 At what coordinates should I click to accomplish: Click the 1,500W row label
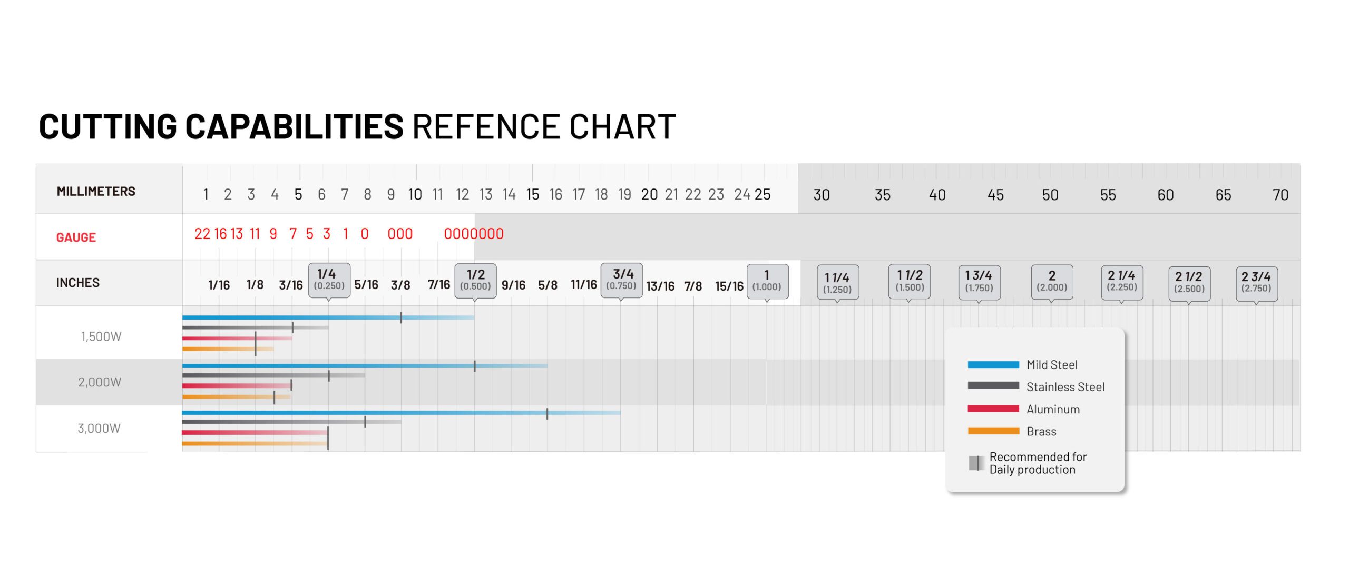point(101,336)
